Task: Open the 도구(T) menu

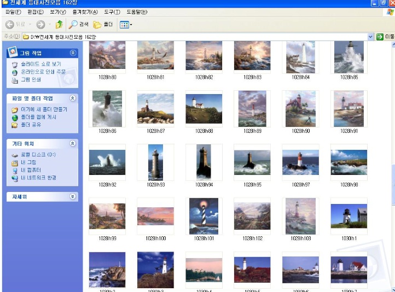Action: pyautogui.click(x=112, y=11)
